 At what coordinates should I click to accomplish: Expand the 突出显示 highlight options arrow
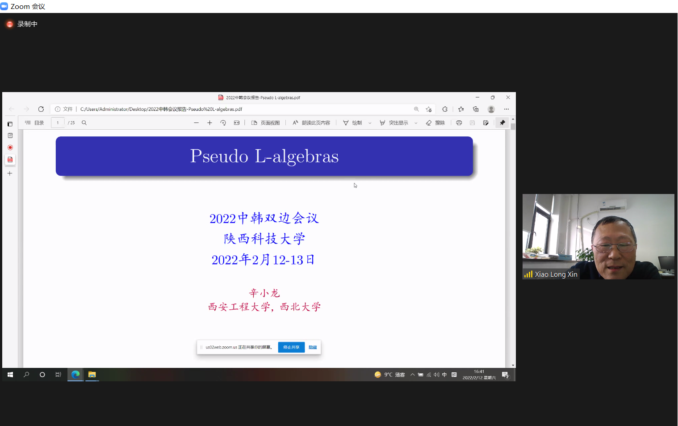tap(416, 123)
